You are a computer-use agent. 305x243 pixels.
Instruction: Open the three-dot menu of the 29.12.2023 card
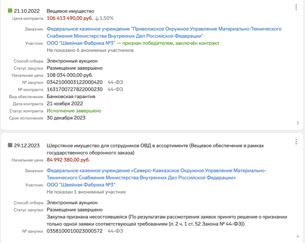pyautogui.click(x=296, y=141)
